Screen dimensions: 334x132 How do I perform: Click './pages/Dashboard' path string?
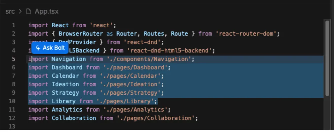(x=136, y=67)
